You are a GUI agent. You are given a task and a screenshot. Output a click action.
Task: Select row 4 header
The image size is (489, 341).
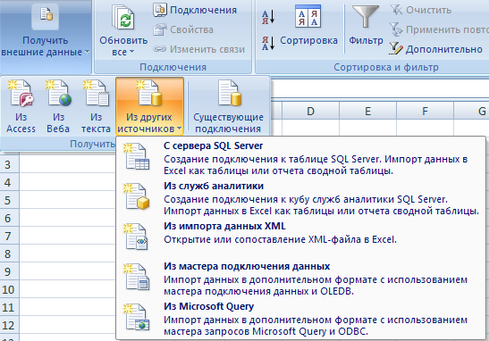pyautogui.click(x=9, y=182)
